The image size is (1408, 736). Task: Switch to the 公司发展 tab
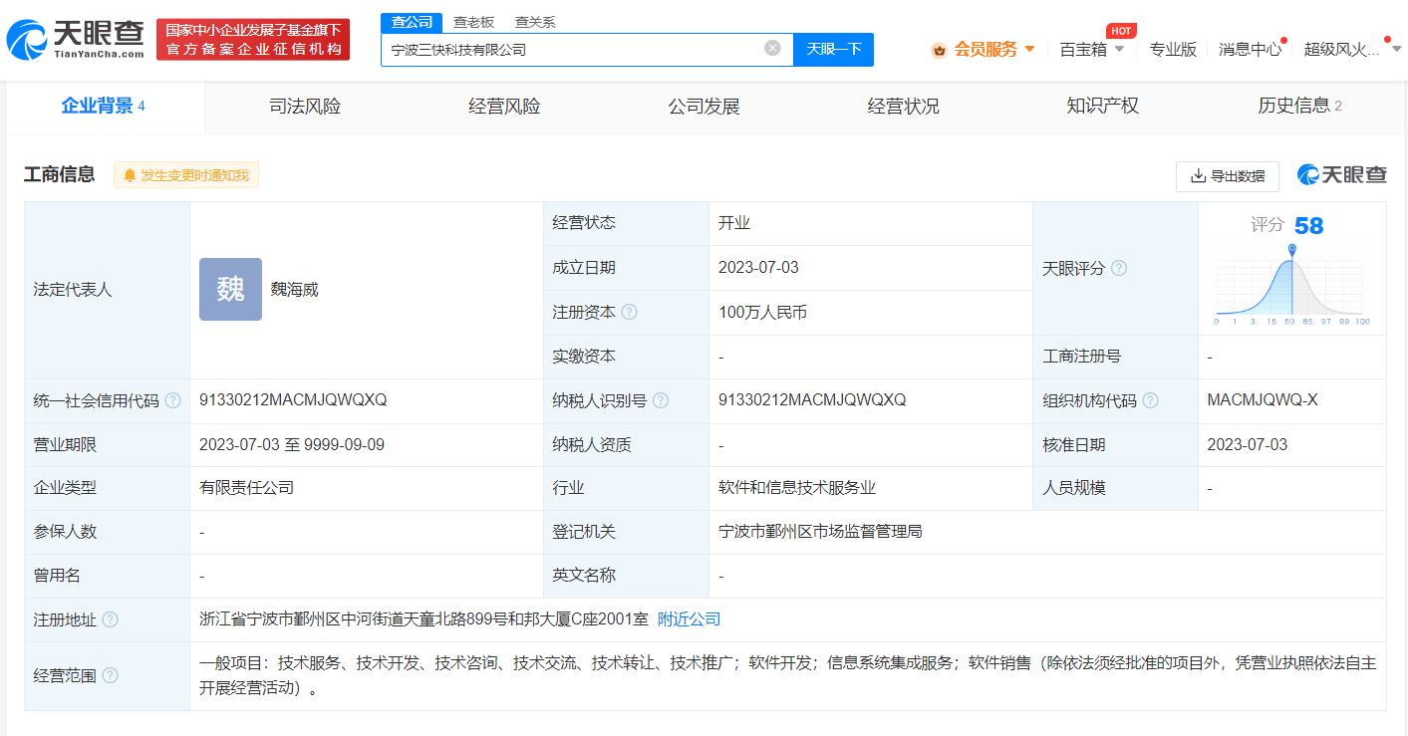tap(704, 107)
